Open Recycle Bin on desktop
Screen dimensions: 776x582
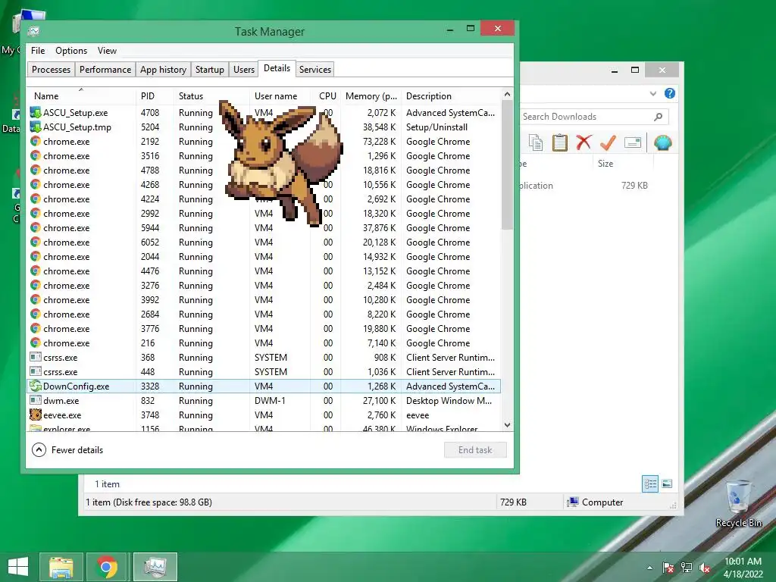739,503
